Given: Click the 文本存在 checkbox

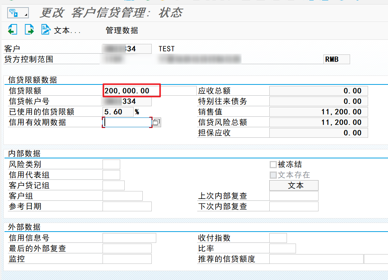Looking at the screenshot, I should [272, 175].
